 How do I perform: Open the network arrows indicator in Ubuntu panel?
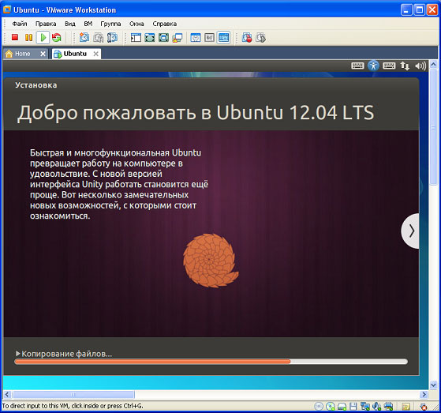click(x=405, y=66)
